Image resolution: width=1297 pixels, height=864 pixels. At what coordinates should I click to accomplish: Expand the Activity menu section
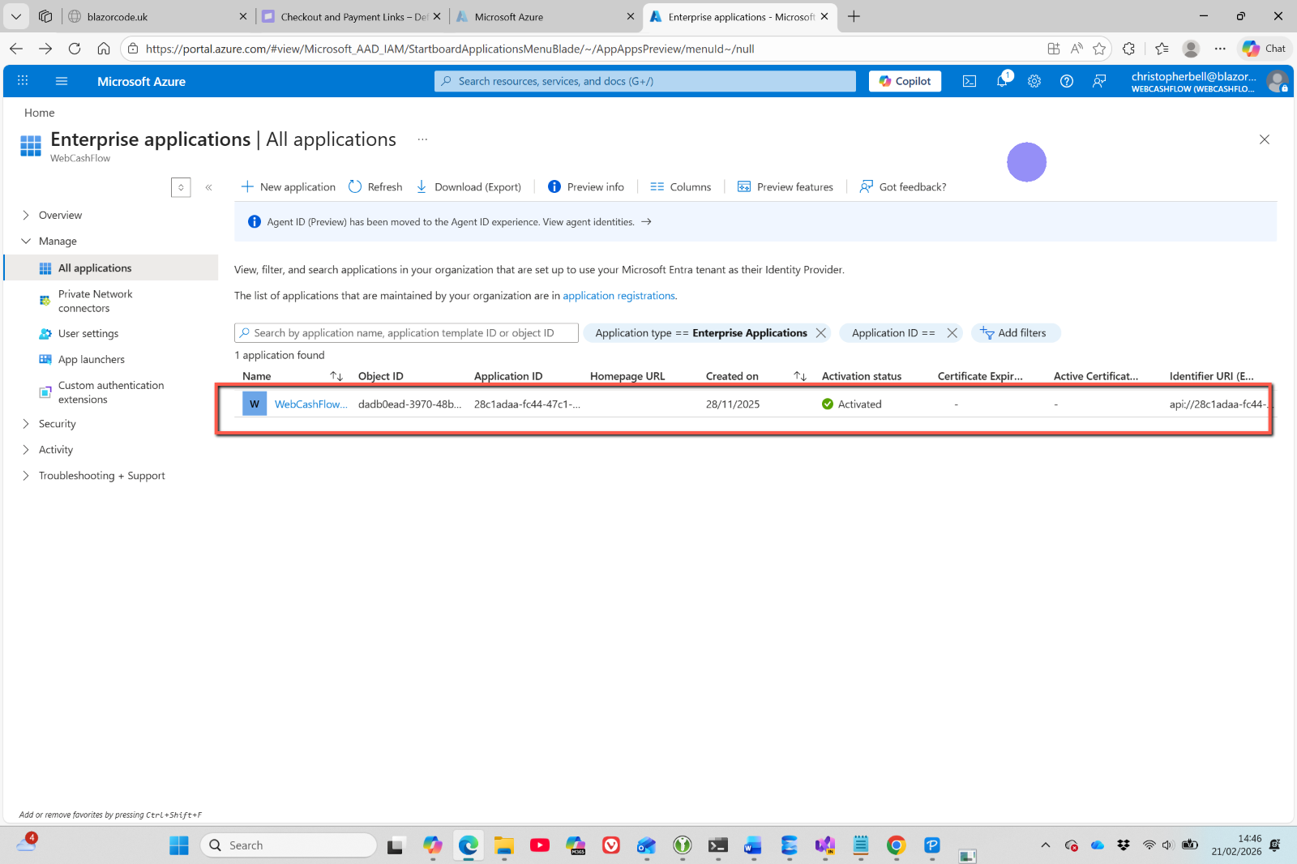[x=55, y=450]
